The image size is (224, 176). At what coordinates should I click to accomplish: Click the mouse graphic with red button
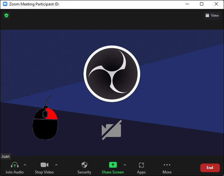(x=45, y=117)
